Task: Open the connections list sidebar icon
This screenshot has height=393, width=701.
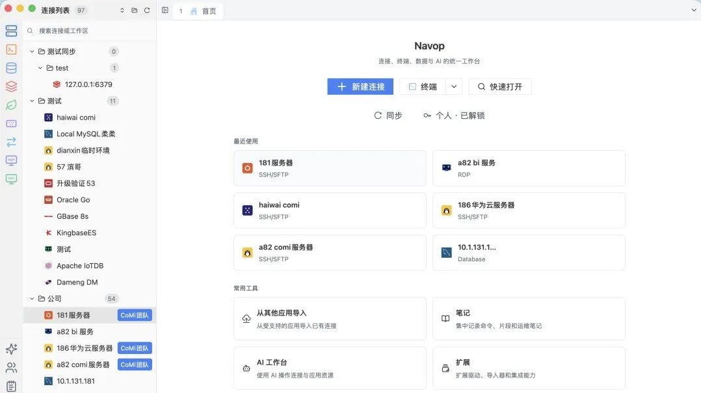Action: point(11,31)
